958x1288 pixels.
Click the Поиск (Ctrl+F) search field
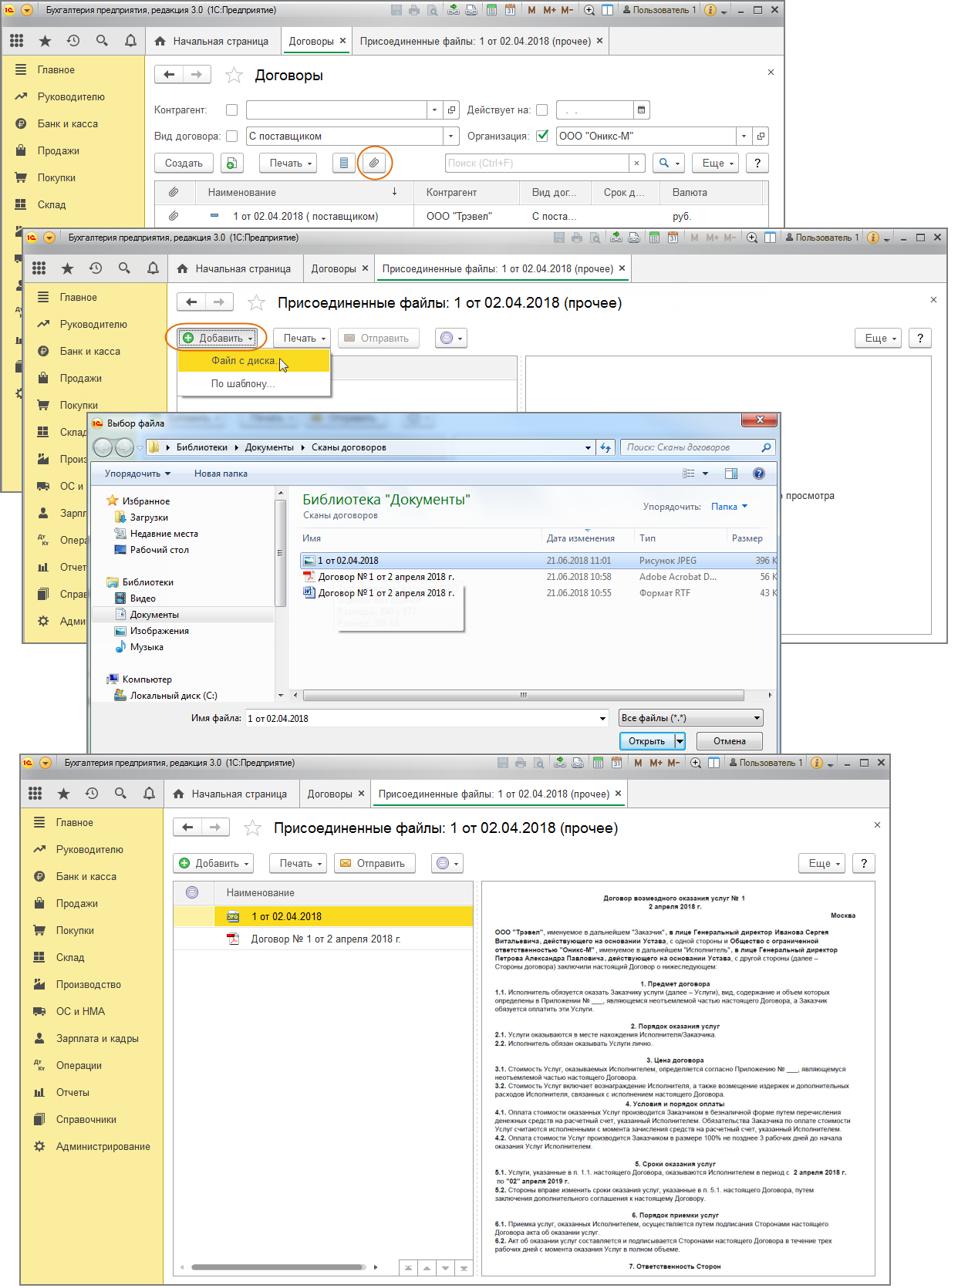click(537, 164)
